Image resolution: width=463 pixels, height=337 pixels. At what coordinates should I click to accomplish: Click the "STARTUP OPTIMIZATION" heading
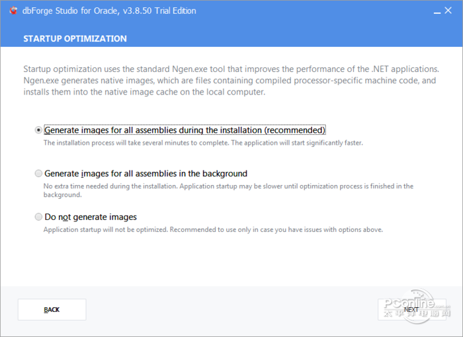pyautogui.click(x=75, y=39)
